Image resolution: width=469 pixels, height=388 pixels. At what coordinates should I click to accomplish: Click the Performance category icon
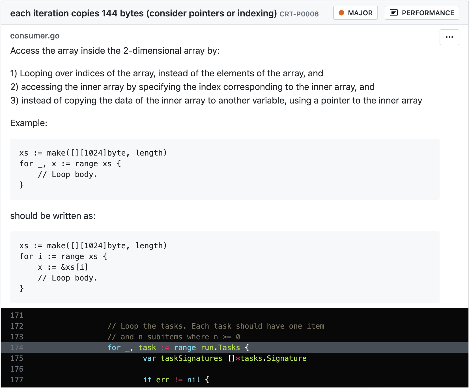(393, 13)
